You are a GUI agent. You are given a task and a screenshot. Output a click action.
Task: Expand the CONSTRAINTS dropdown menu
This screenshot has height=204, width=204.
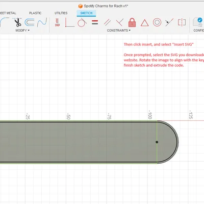tap(119, 31)
